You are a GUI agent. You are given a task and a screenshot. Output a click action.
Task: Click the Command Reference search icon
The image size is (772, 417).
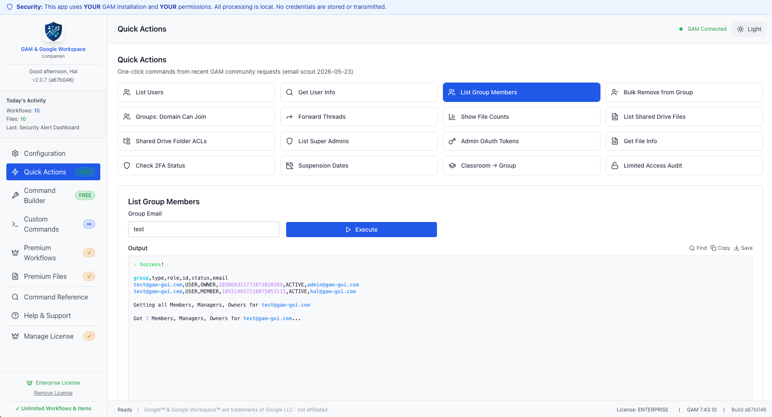pos(15,297)
